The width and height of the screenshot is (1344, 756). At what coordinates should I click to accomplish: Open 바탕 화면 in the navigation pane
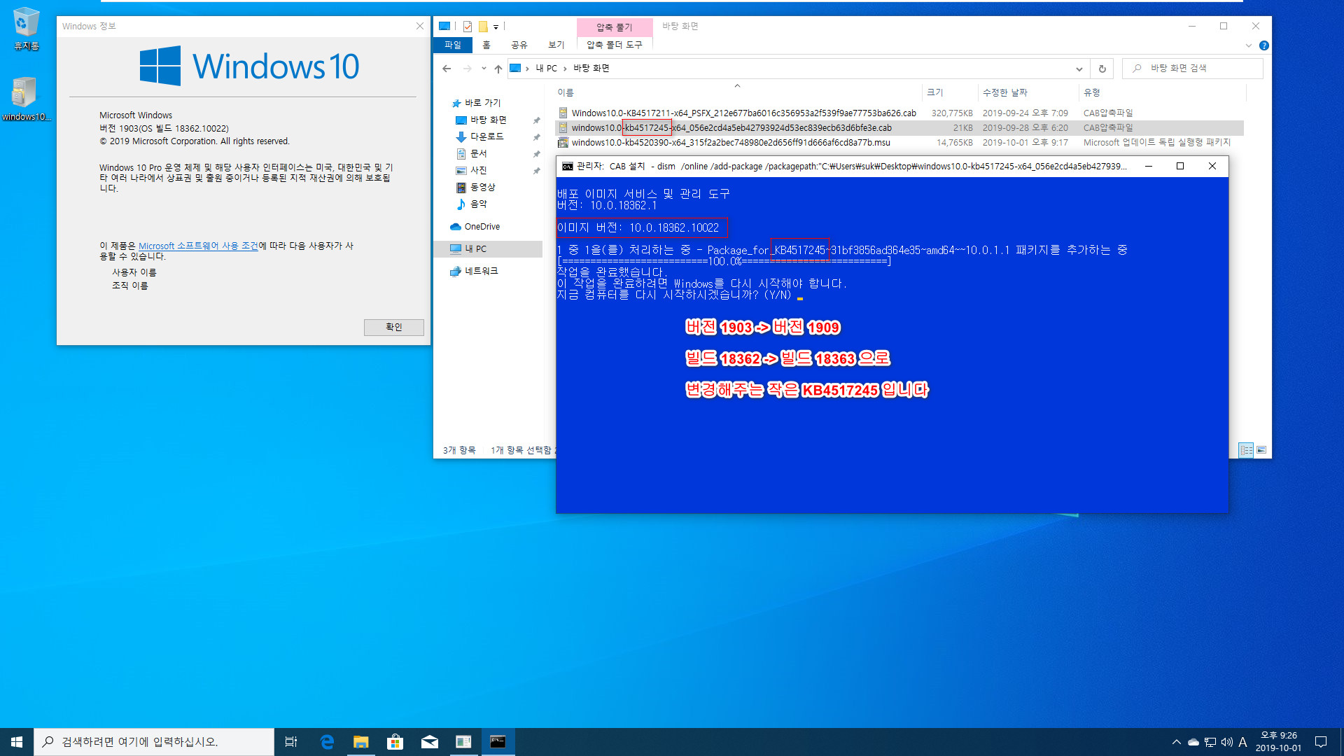(488, 120)
